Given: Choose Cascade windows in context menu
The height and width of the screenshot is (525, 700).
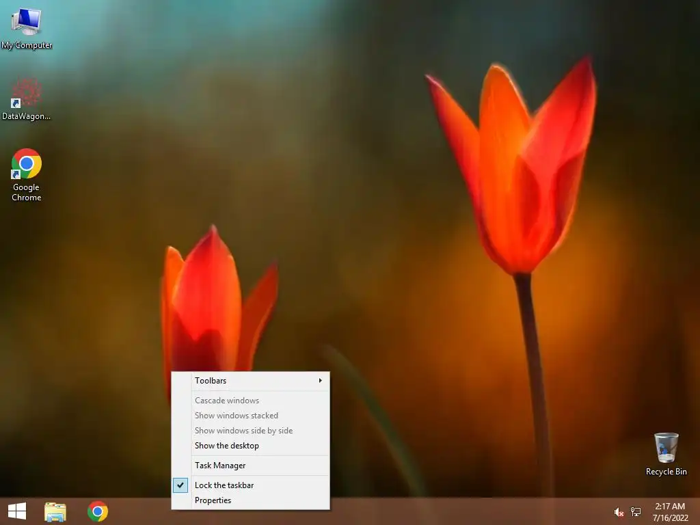Looking at the screenshot, I should 250,401.
